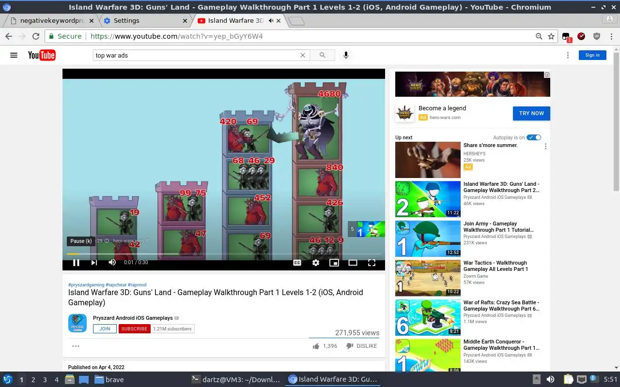620x387 pixels.
Task: Start voice search with microphone icon
Action: click(x=346, y=55)
